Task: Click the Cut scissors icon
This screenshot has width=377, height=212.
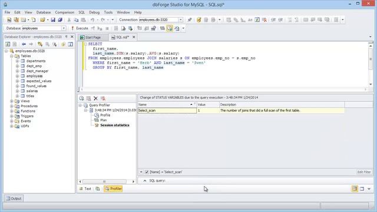Action: coord(69,20)
